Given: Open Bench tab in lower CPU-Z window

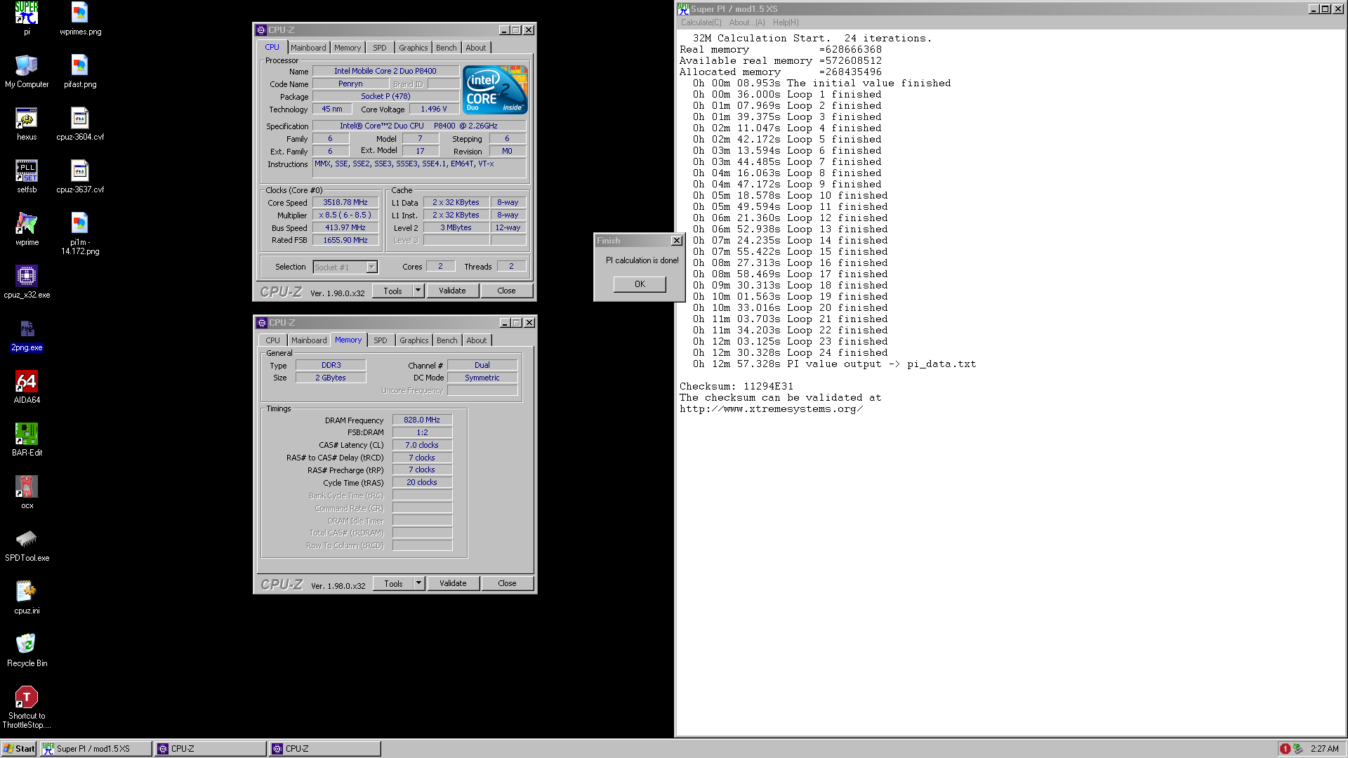Looking at the screenshot, I should pyautogui.click(x=447, y=340).
